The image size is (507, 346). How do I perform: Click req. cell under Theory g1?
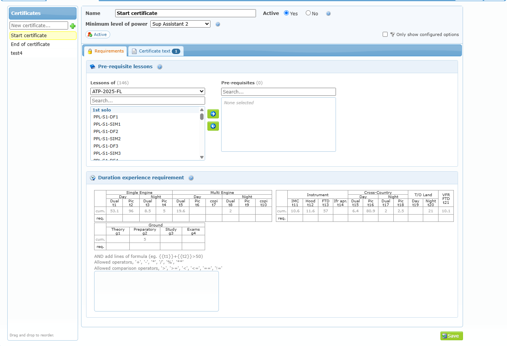tap(118, 247)
